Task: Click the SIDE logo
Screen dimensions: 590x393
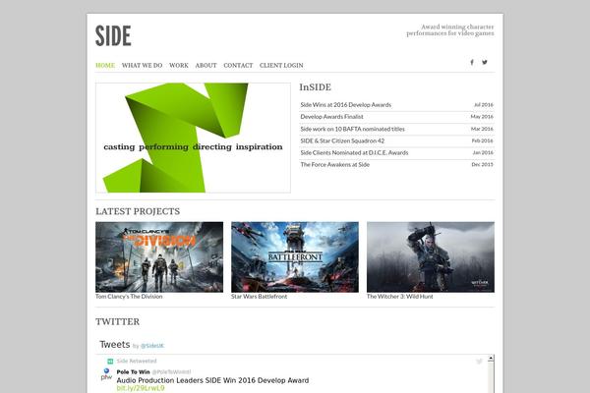Action: pos(113,36)
